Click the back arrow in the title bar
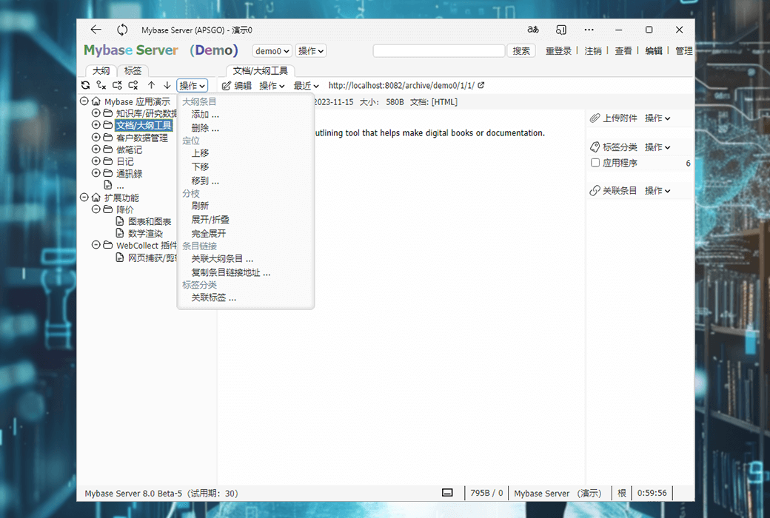Image resolution: width=770 pixels, height=518 pixels. [96, 30]
